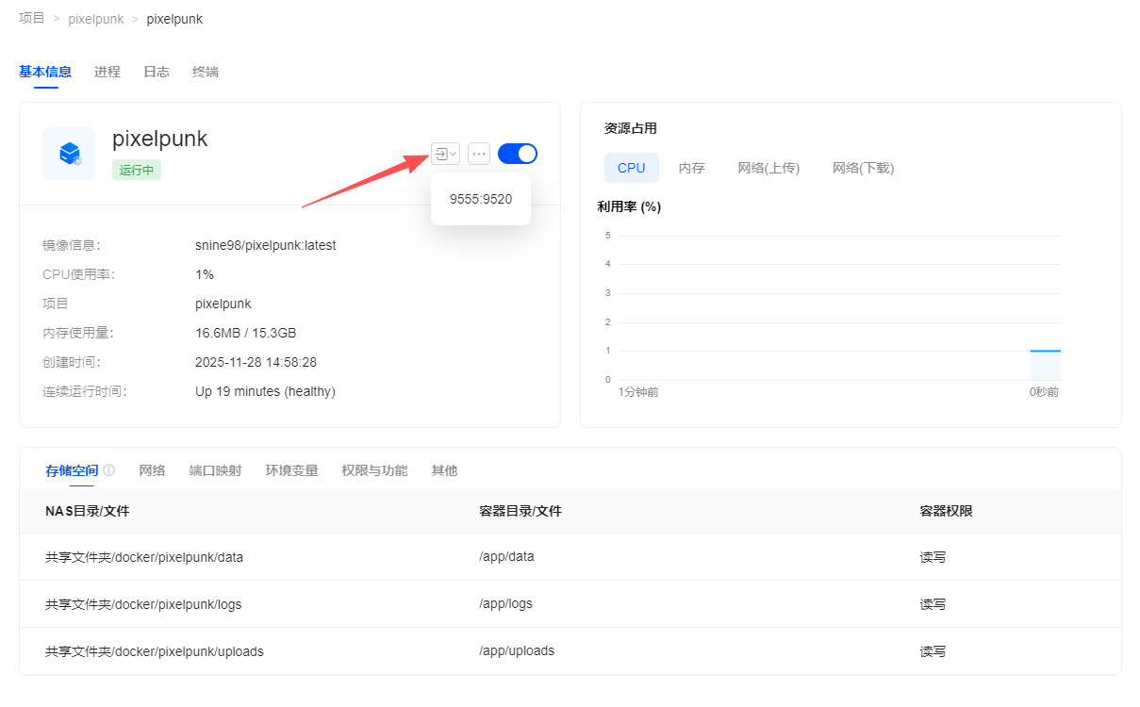Open the 终端 tab
The width and height of the screenshot is (1140, 707).
coord(206,72)
